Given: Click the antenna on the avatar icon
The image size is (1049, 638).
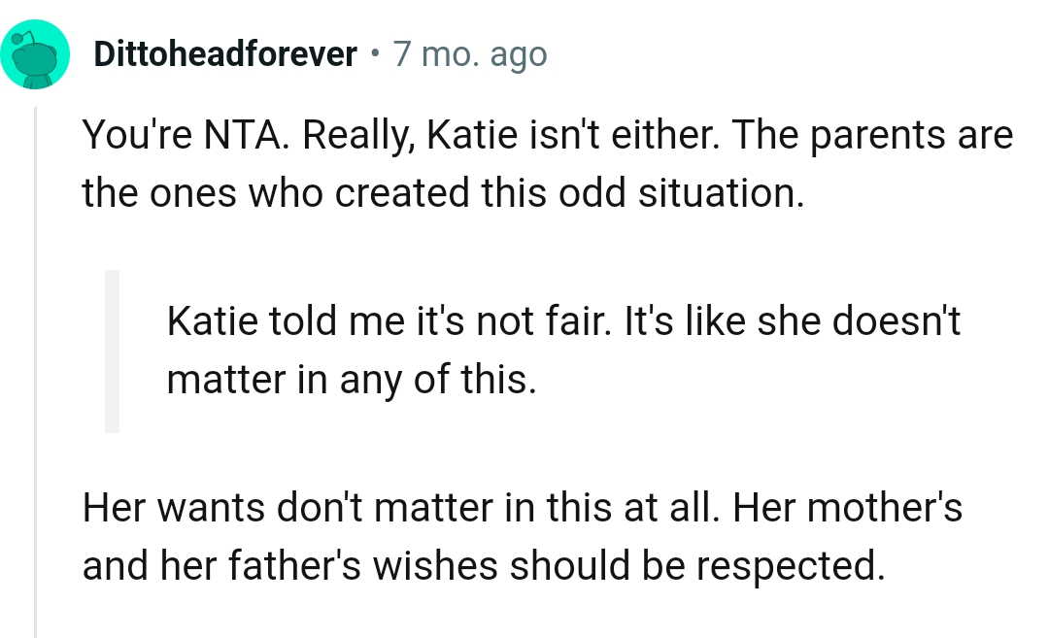Looking at the screenshot, I should tap(19, 37).
